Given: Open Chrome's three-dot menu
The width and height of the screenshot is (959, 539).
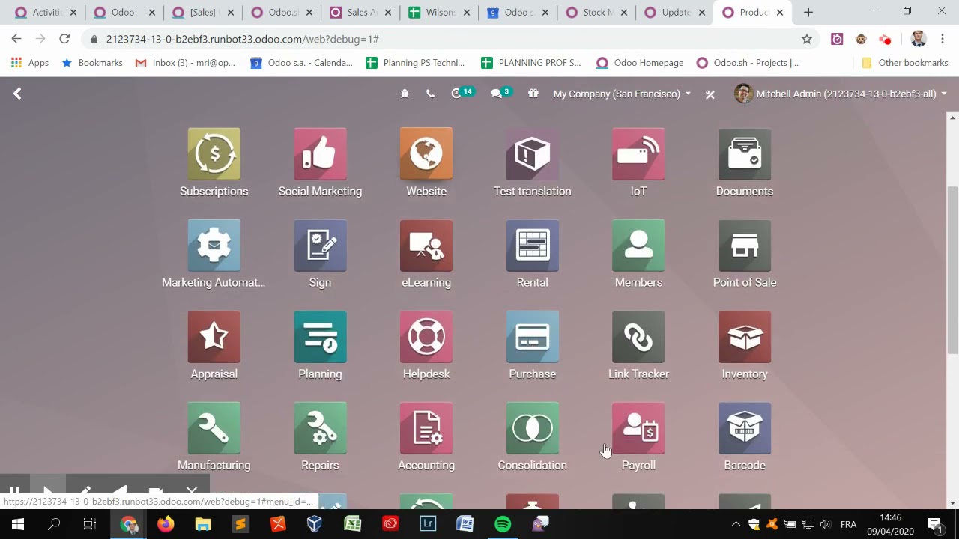Looking at the screenshot, I should click(943, 39).
